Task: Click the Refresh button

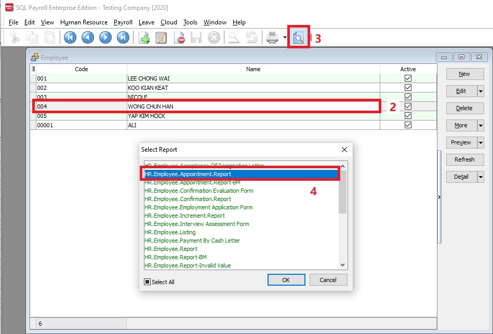Action: pos(464,159)
